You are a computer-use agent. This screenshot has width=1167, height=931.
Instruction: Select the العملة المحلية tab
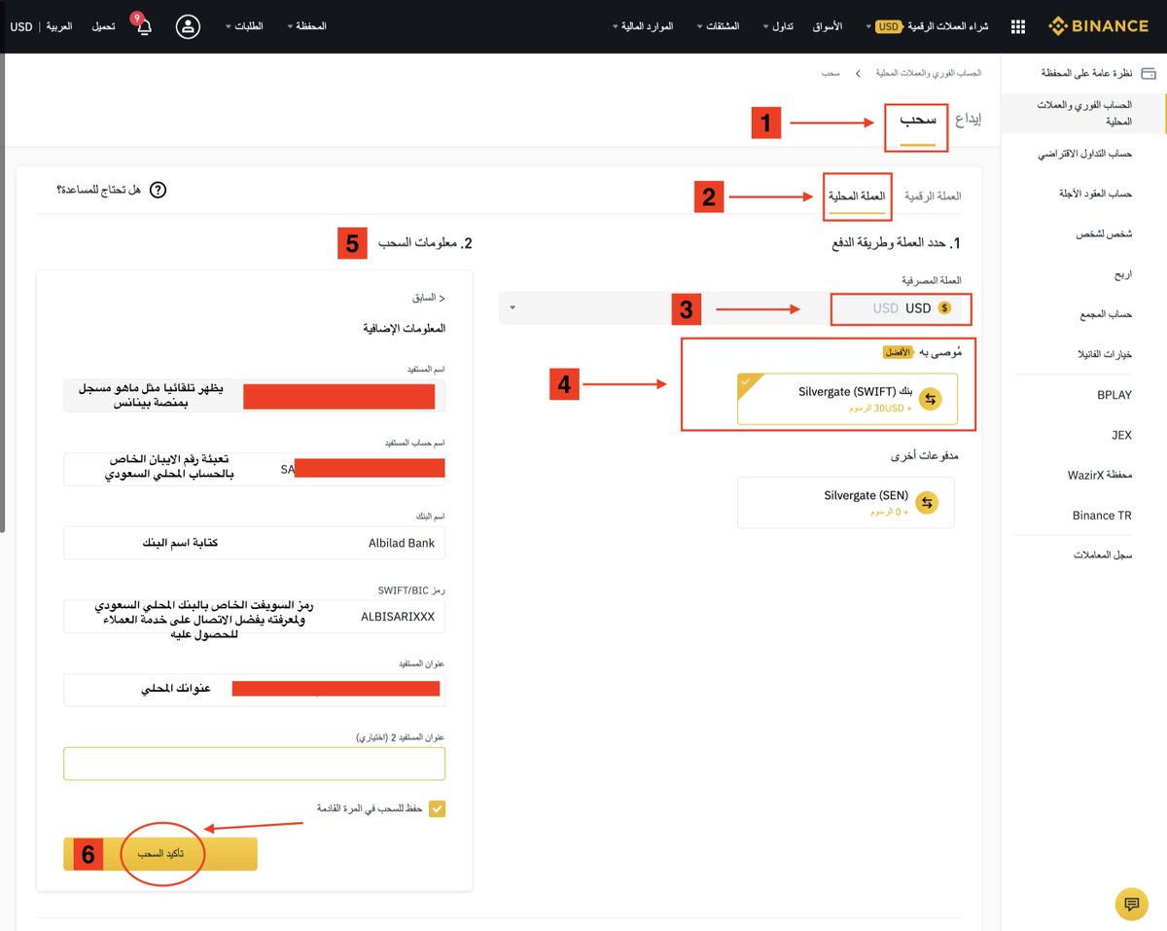(x=857, y=196)
